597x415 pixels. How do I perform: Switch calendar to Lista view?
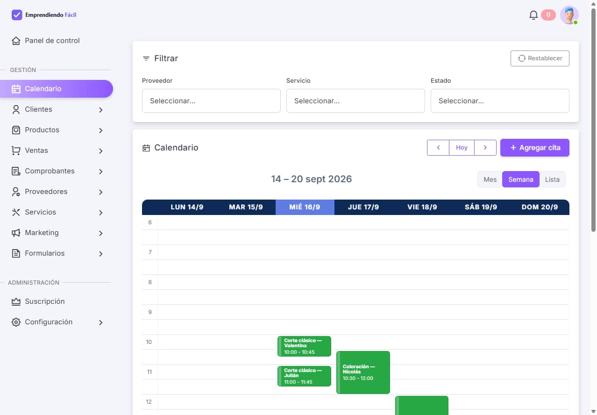[552, 179]
